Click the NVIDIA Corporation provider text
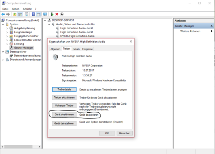 click(x=92, y=66)
